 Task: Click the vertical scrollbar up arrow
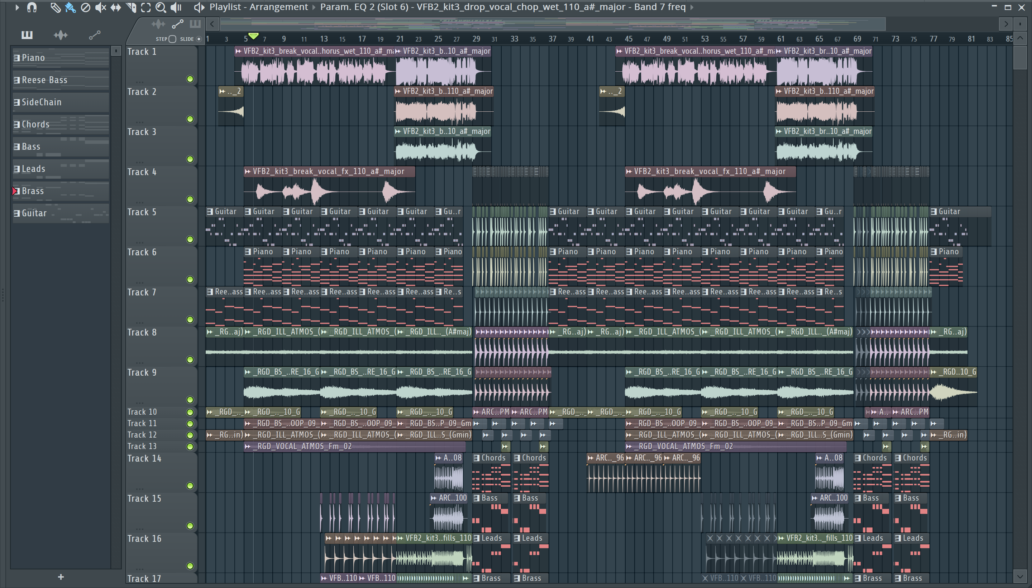click(1020, 39)
